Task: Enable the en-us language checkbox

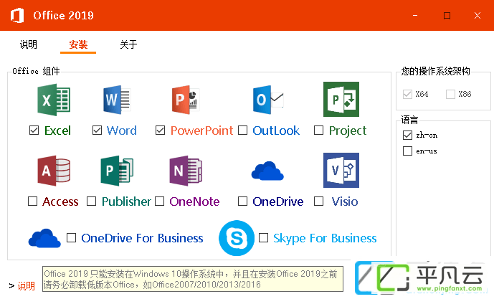Action: coord(407,151)
